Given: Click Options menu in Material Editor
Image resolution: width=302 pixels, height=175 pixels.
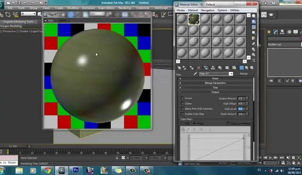Looking at the screenshot, I should (222, 10).
